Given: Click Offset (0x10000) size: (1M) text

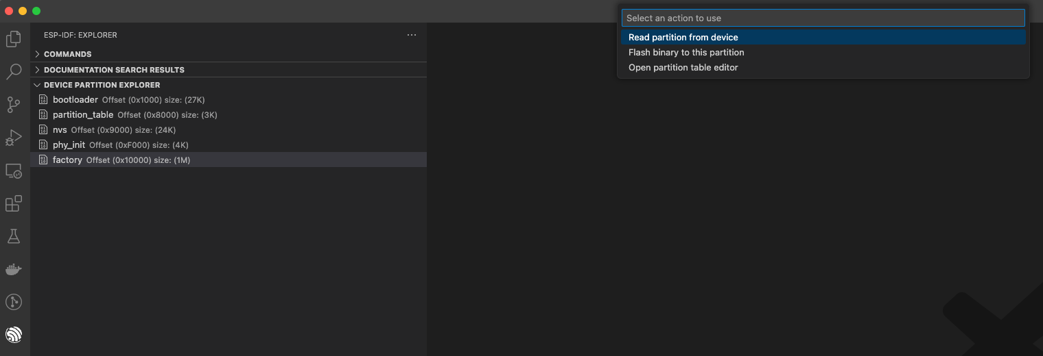Looking at the screenshot, I should pyautogui.click(x=138, y=160).
